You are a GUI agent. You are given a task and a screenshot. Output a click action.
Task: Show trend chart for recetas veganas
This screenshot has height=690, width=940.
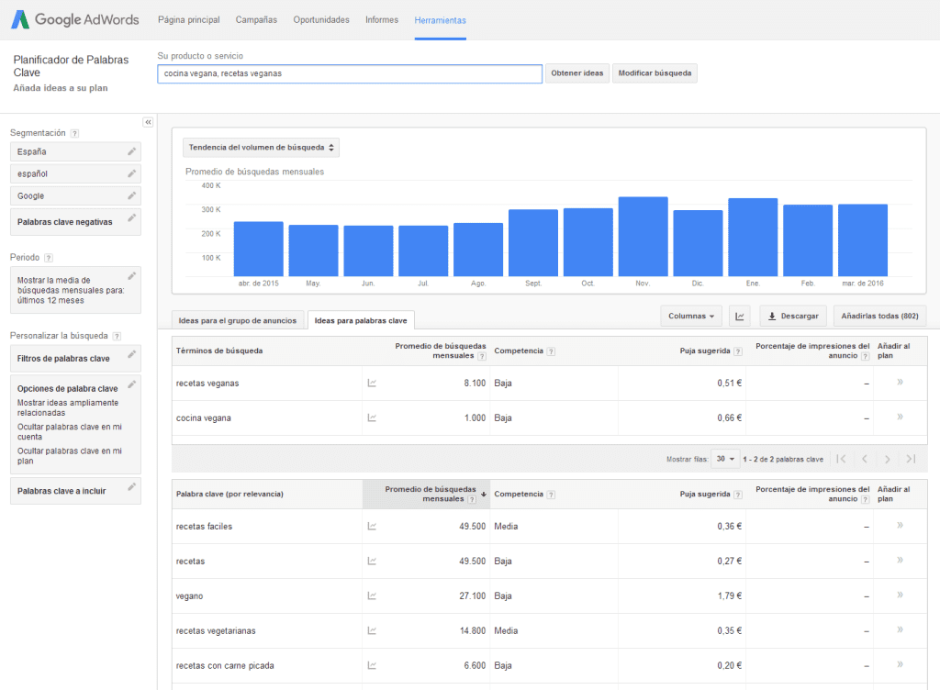[372, 383]
